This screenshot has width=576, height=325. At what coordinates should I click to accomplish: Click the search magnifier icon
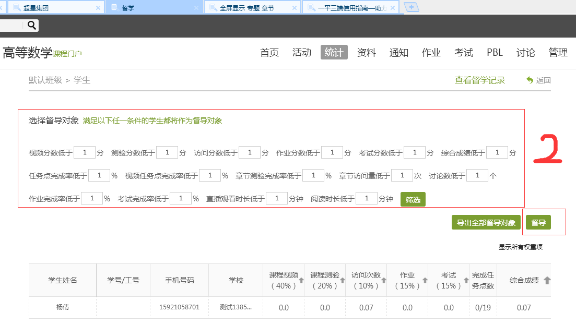click(x=30, y=25)
